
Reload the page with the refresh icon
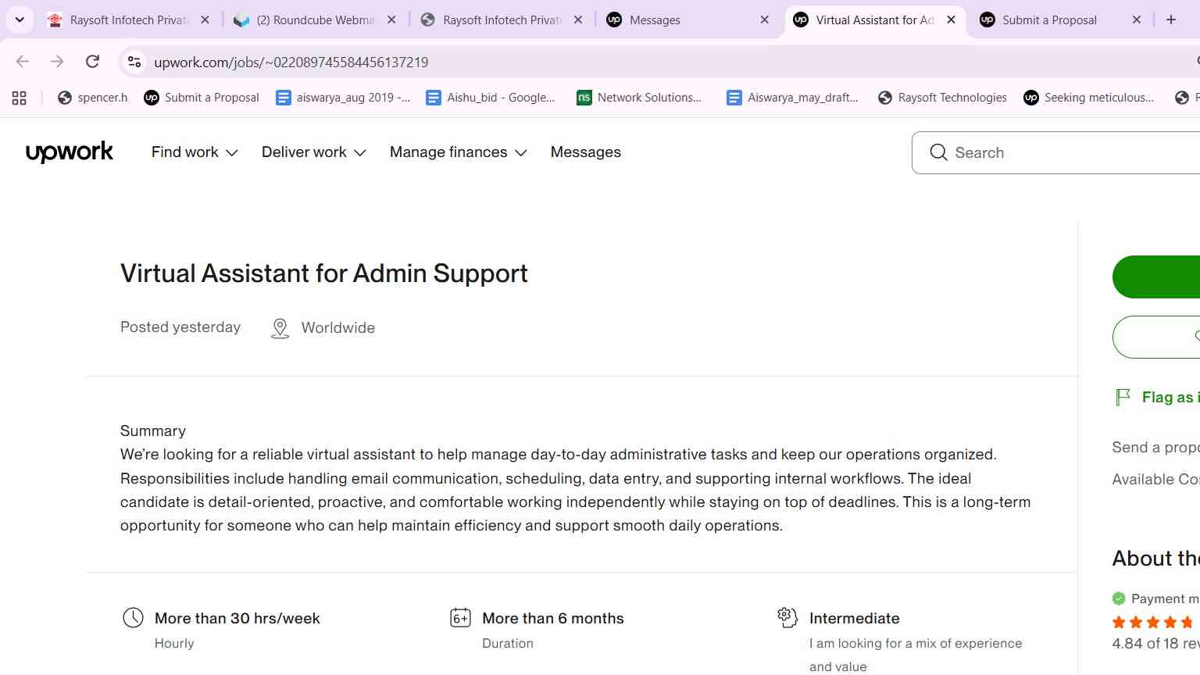coord(92,62)
